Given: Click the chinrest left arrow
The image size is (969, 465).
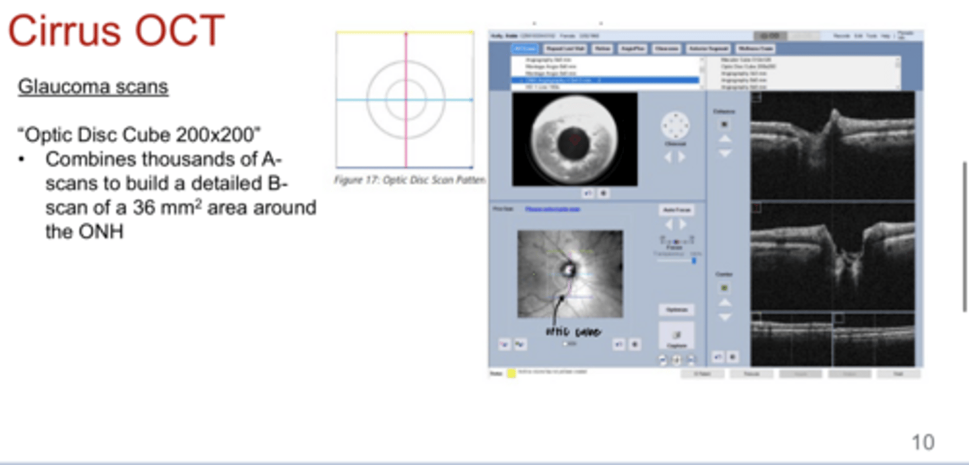Looking at the screenshot, I should (668, 157).
